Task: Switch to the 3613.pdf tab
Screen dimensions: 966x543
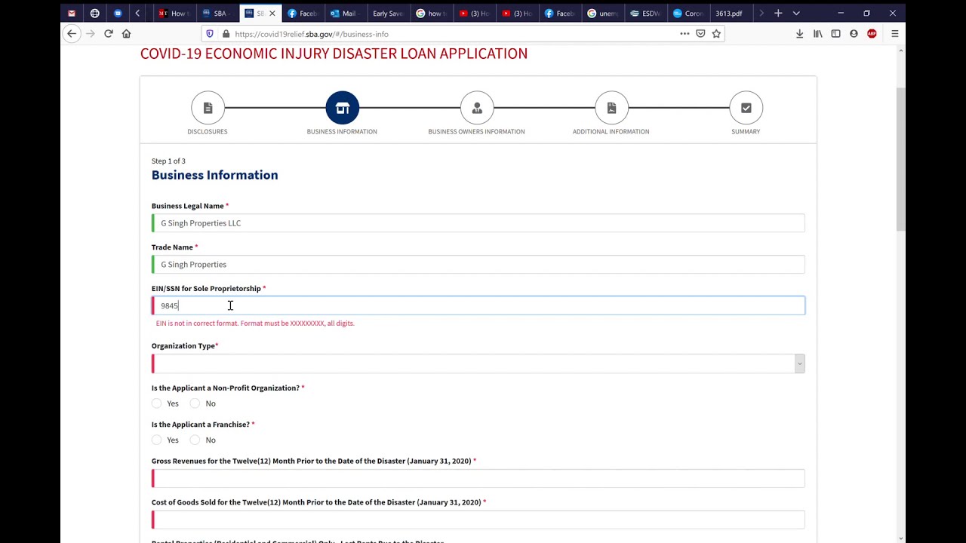Action: pos(731,13)
